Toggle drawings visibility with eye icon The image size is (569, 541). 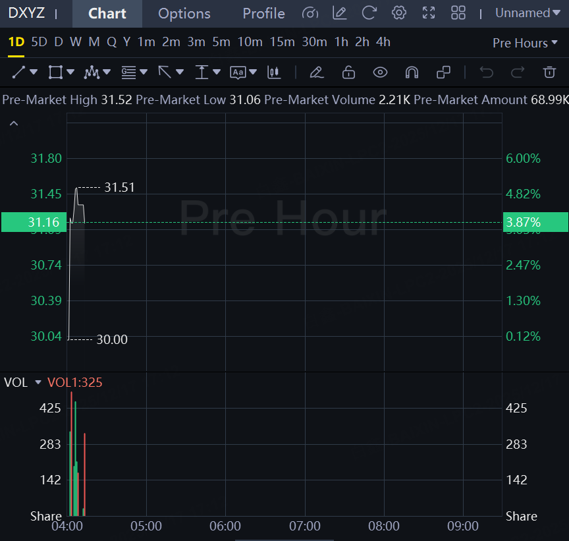(x=380, y=72)
